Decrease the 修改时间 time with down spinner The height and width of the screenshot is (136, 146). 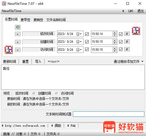click(115, 35)
